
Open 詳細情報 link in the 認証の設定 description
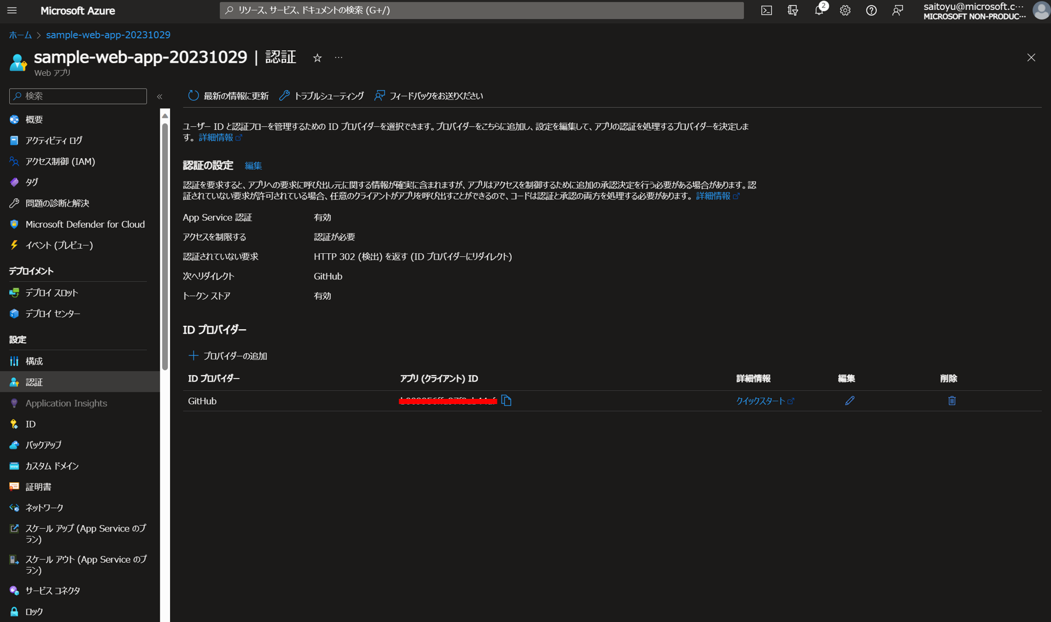click(x=717, y=196)
